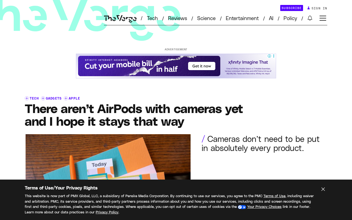Click the AirPods with cameras headline
Image resolution: width=352 pixels, height=220 pixels.
tap(134, 115)
